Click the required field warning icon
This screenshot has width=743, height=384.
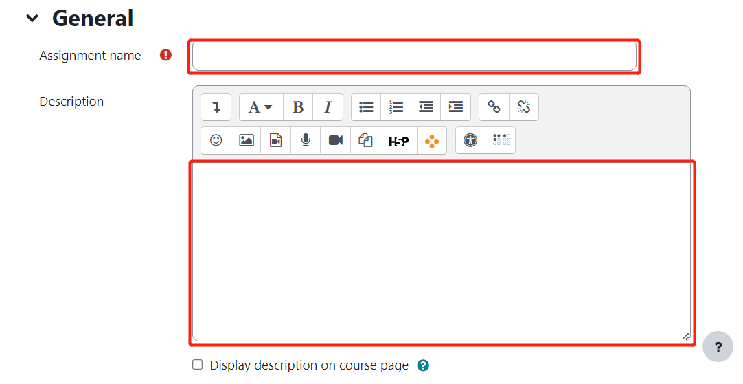165,55
